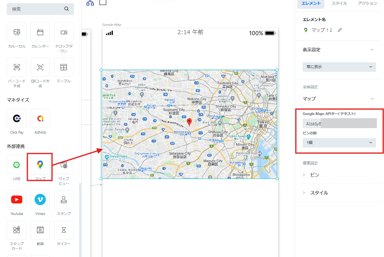Click the Google Maps icon beside マップ 1 2
Viewport: 384px width, 257px height.
click(306, 30)
